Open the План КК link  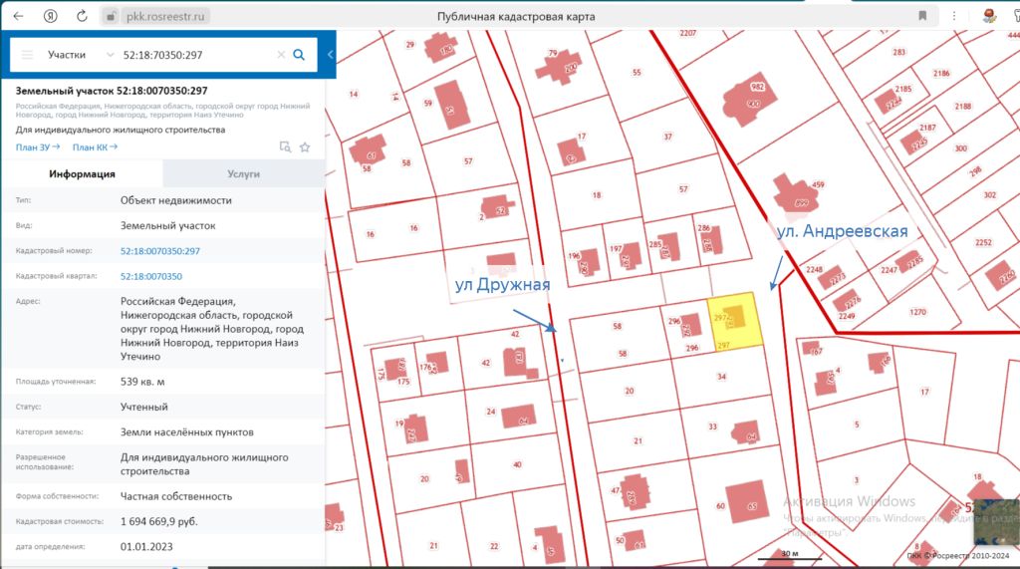pyautogui.click(x=95, y=147)
